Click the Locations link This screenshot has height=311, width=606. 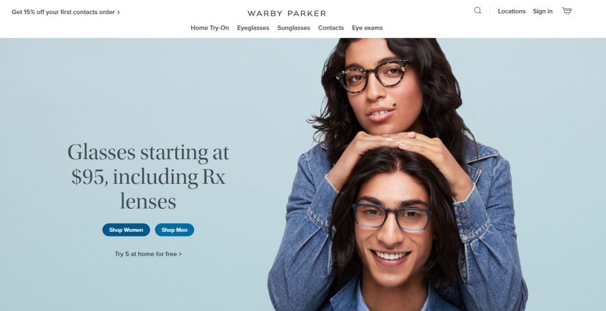(x=512, y=11)
